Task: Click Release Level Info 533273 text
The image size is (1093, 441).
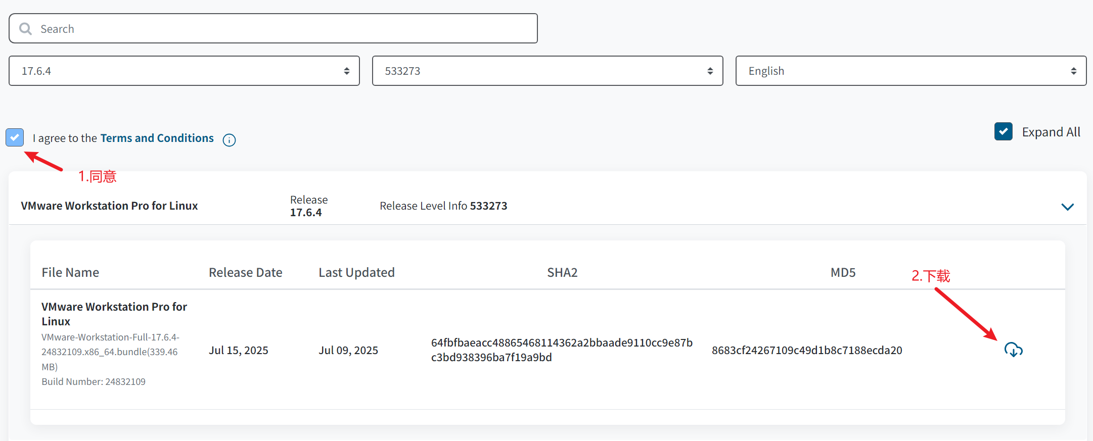Action: (x=443, y=206)
